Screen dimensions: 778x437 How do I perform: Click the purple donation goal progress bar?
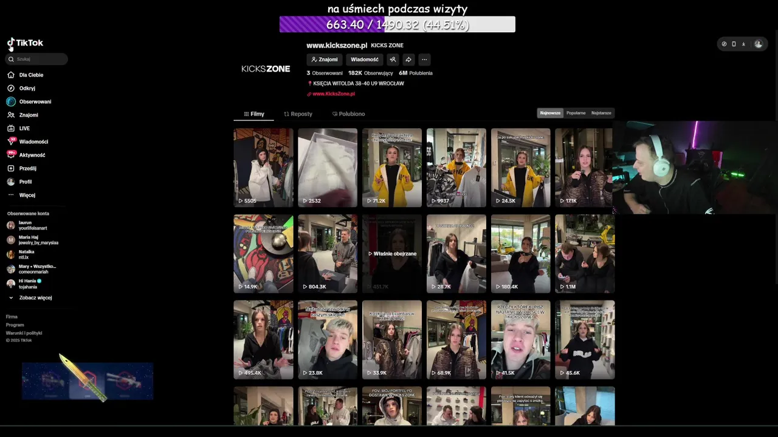pyautogui.click(x=398, y=24)
